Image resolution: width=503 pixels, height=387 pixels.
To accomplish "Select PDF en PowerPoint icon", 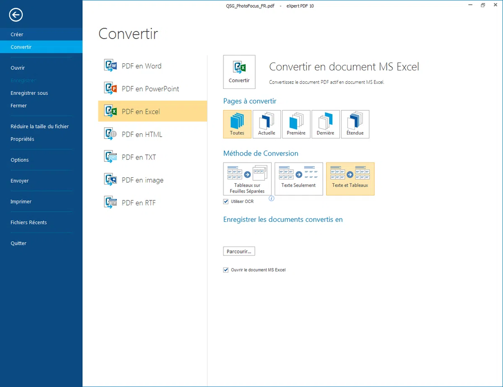I will click(x=110, y=88).
